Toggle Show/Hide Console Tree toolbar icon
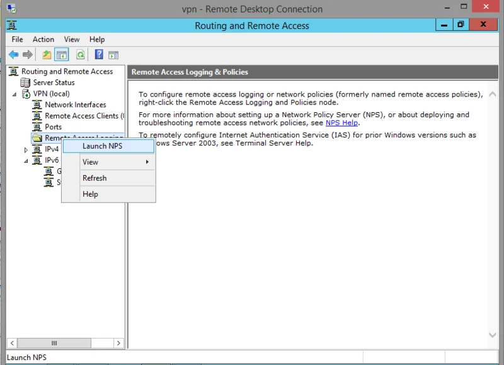504x365 pixels. pos(61,55)
